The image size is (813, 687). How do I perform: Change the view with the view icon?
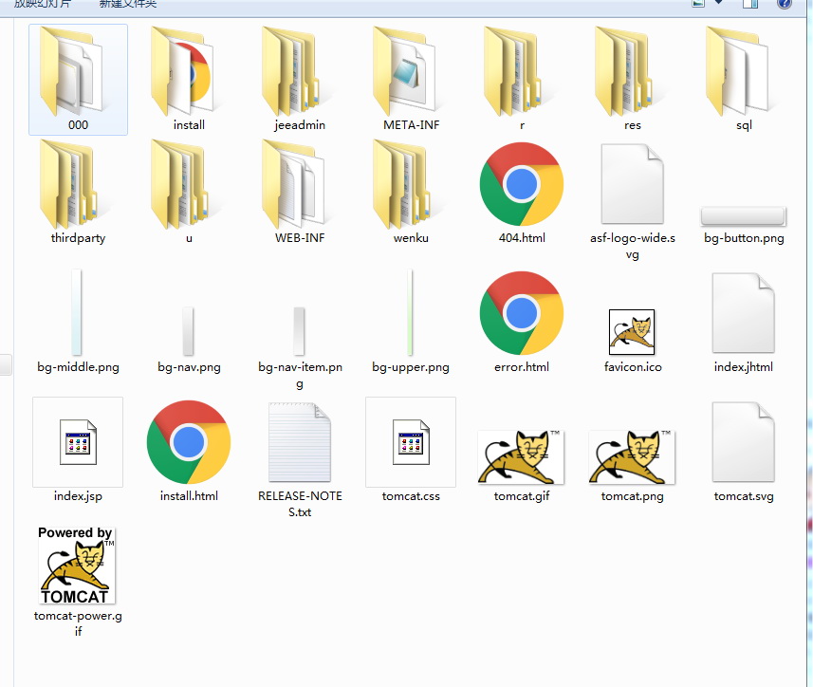tap(698, 3)
